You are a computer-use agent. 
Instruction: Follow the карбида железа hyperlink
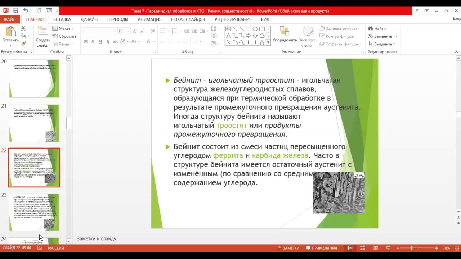point(280,156)
